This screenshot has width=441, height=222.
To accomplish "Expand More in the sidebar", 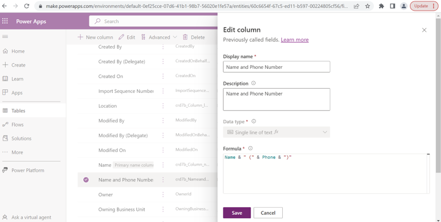I will click(13, 152).
